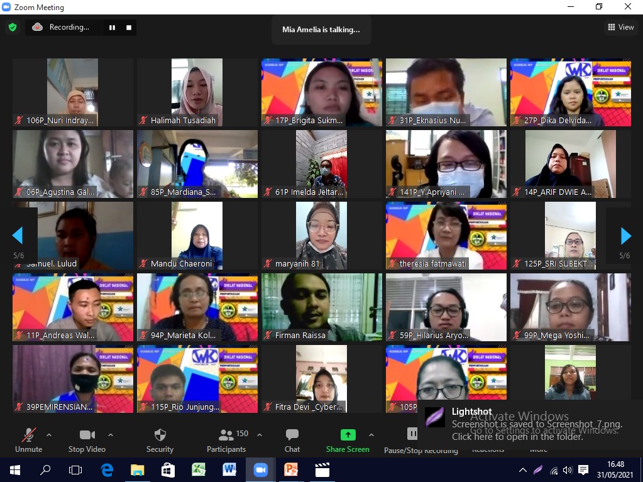
Task: Click the Mia Amelia is talking banner
Action: point(321,30)
